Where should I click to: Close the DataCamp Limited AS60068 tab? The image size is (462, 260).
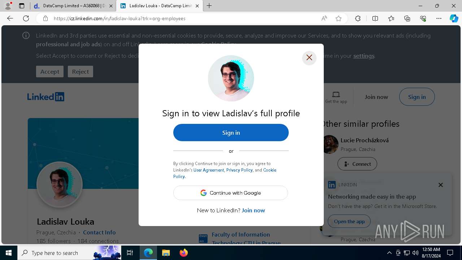click(111, 6)
